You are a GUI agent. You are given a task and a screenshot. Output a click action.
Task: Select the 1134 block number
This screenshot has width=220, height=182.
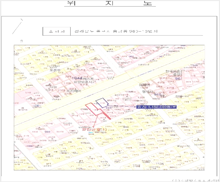pos(160,163)
